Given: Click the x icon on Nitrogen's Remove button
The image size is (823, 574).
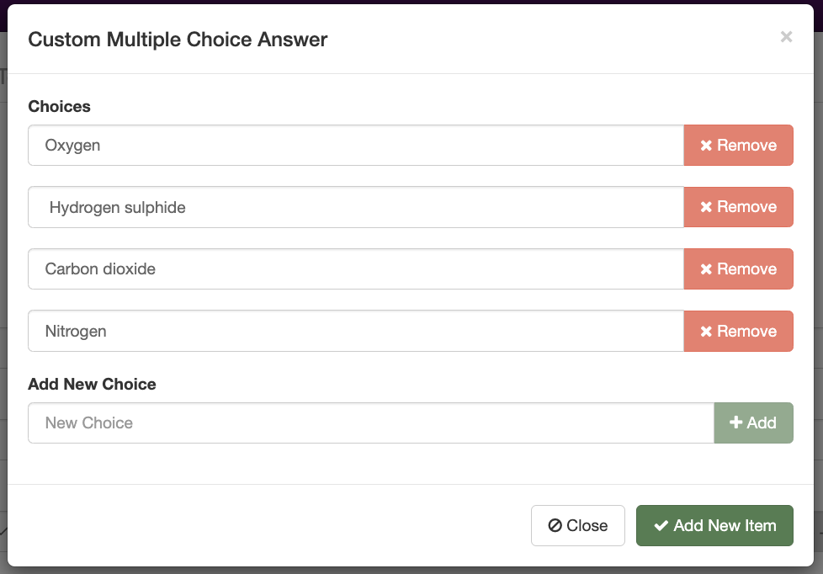Looking at the screenshot, I should click(x=708, y=331).
